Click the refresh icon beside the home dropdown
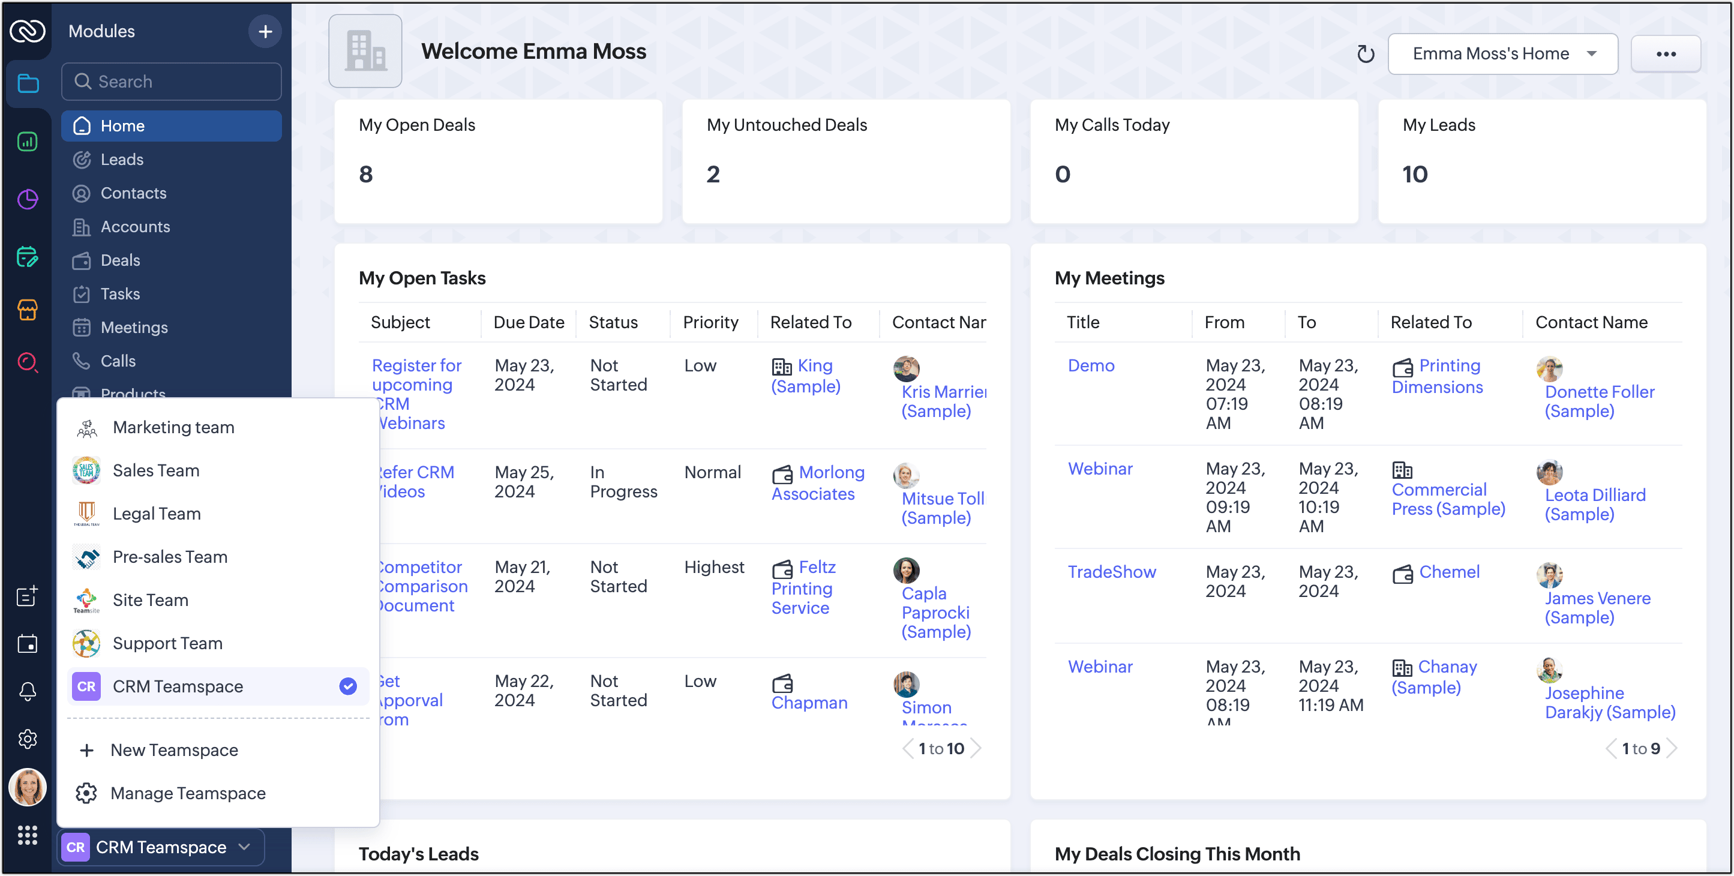 point(1365,54)
